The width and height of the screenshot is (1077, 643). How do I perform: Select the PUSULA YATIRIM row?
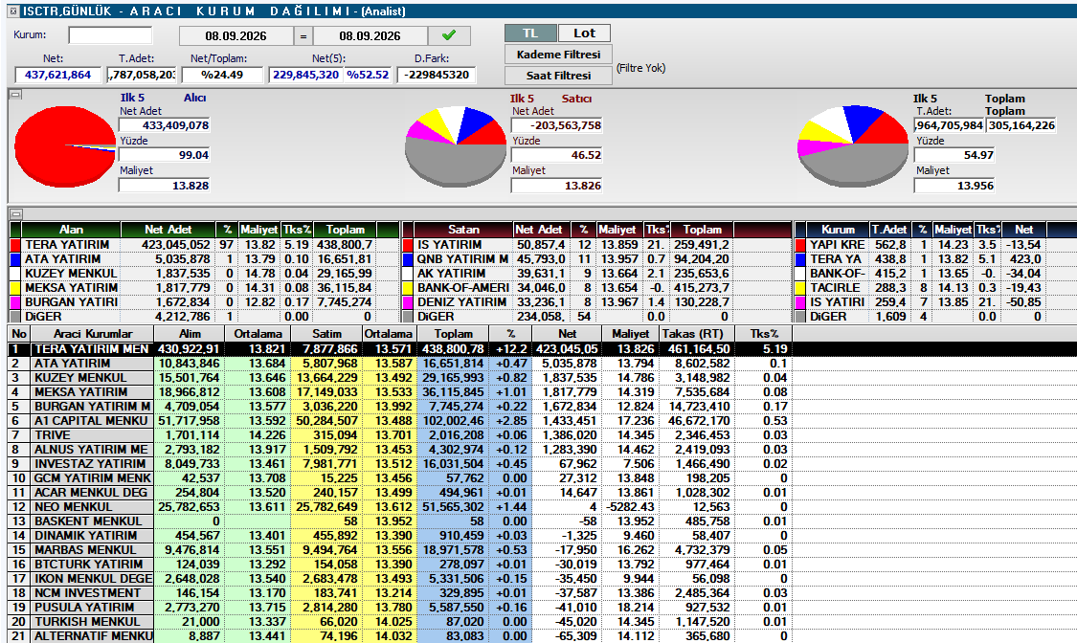pos(400,608)
